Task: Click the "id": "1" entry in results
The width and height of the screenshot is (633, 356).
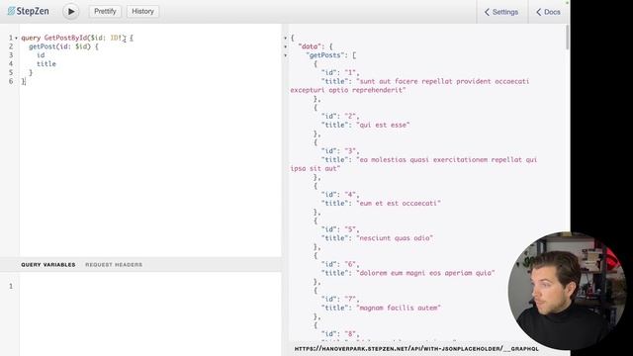Action: (x=340, y=72)
